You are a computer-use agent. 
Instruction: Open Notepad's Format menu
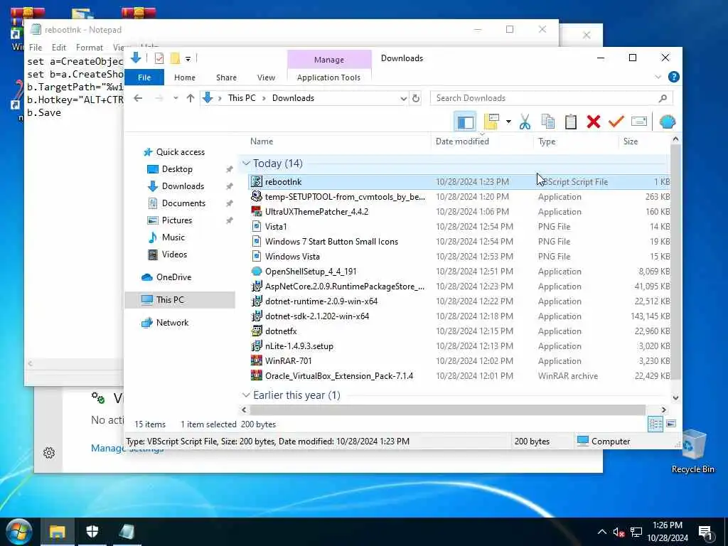[x=89, y=48]
